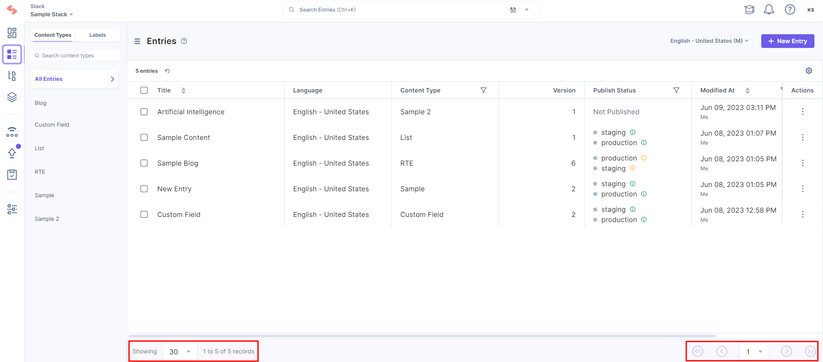Open notifications bell icon

[x=769, y=9]
